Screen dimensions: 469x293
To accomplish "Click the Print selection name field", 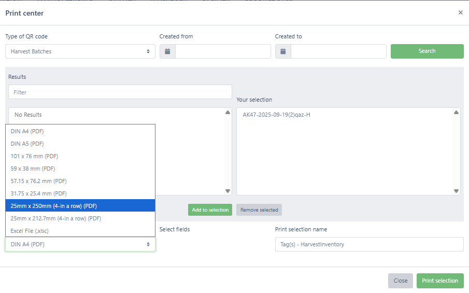I will pyautogui.click(x=369, y=244).
